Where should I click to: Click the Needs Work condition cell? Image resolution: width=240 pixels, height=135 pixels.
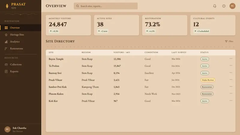[151, 94]
